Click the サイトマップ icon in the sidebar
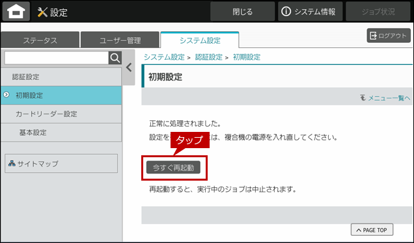Screen dimensions: 414x243 tap(12, 163)
